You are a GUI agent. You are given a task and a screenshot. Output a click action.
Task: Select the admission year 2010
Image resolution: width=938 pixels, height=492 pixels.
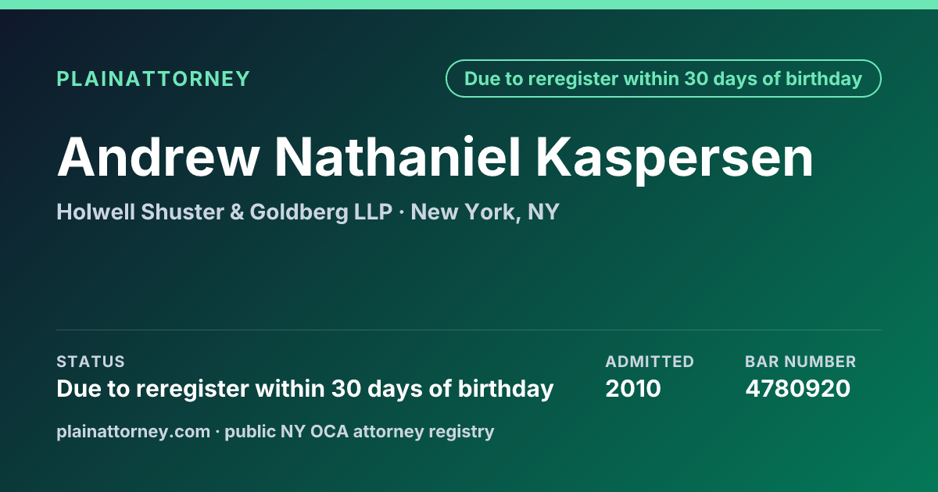pos(633,388)
